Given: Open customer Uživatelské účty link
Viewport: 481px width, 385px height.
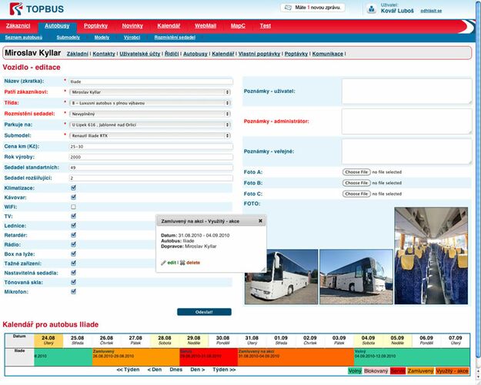Looking at the screenshot, I should click(140, 54).
